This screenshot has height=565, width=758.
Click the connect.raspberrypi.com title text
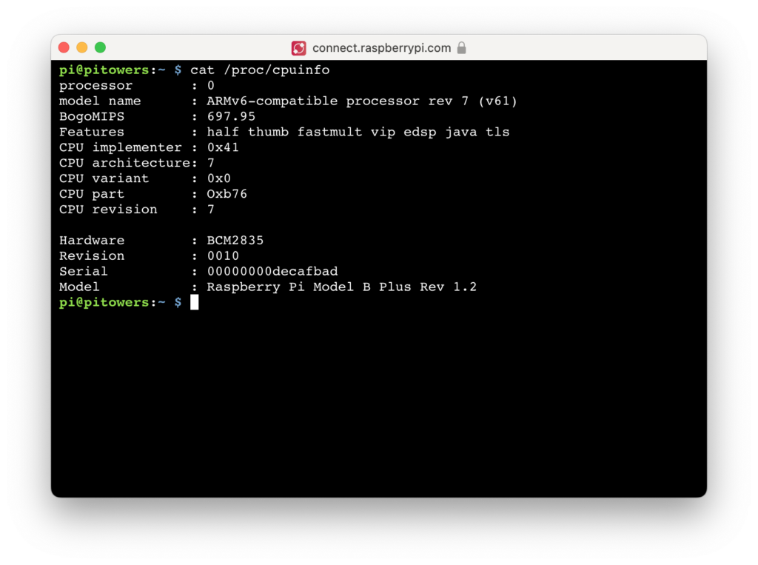[382, 47]
